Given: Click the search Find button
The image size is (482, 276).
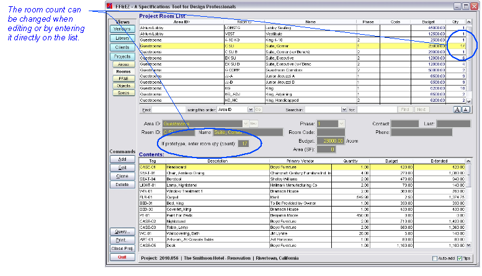Looking at the screenshot, I should [x=405, y=110].
